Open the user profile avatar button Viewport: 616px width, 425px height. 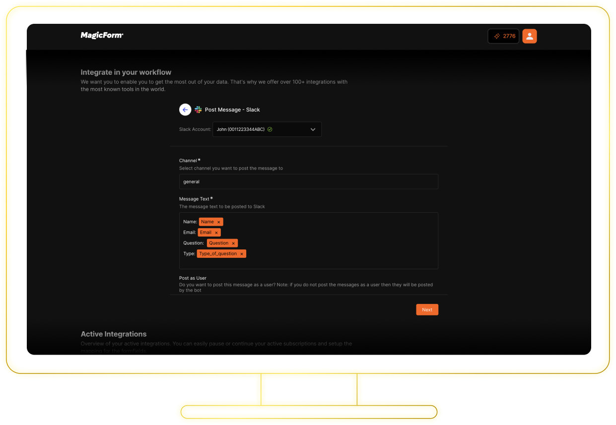tap(530, 36)
